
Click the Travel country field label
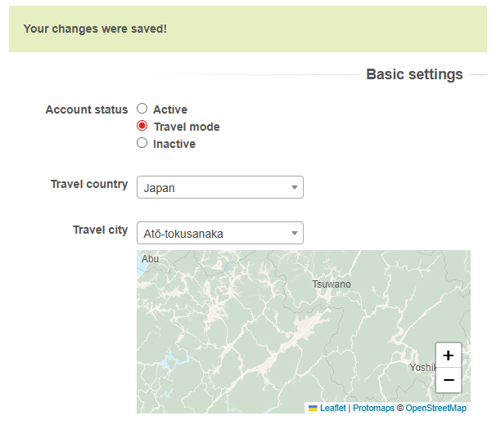[88, 184]
